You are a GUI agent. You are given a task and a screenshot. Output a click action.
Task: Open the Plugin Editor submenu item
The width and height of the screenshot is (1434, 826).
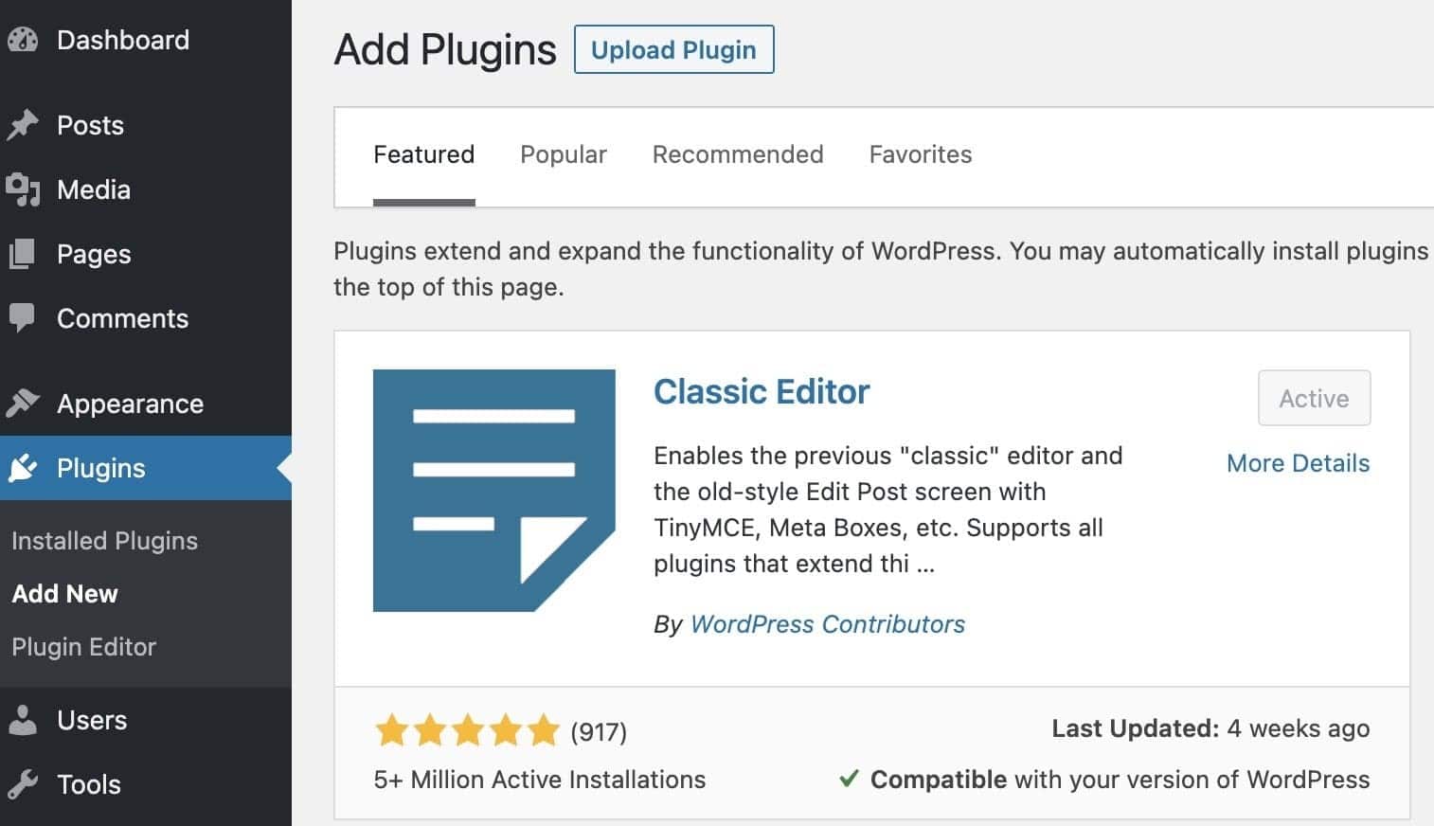(83, 647)
